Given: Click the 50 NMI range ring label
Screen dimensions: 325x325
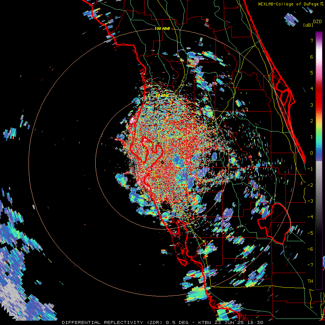Looking at the screenshot, I should [x=162, y=95].
